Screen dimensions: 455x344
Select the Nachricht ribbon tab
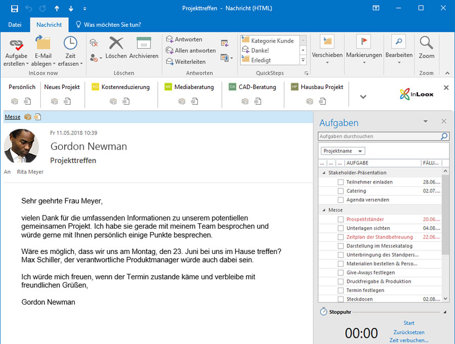[49, 24]
